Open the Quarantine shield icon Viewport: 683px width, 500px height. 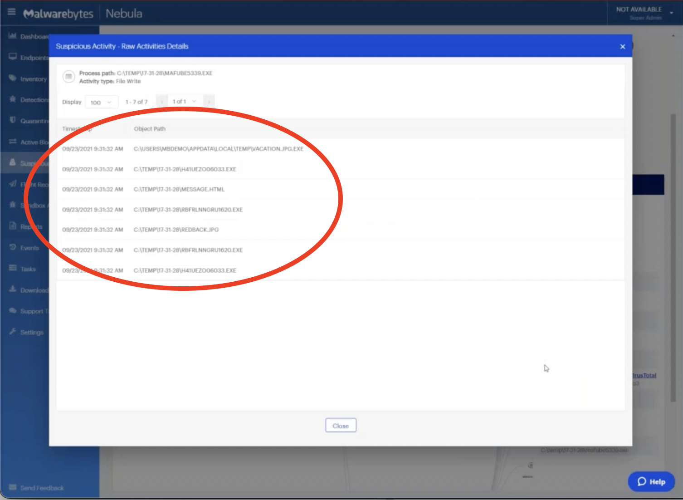coord(12,120)
